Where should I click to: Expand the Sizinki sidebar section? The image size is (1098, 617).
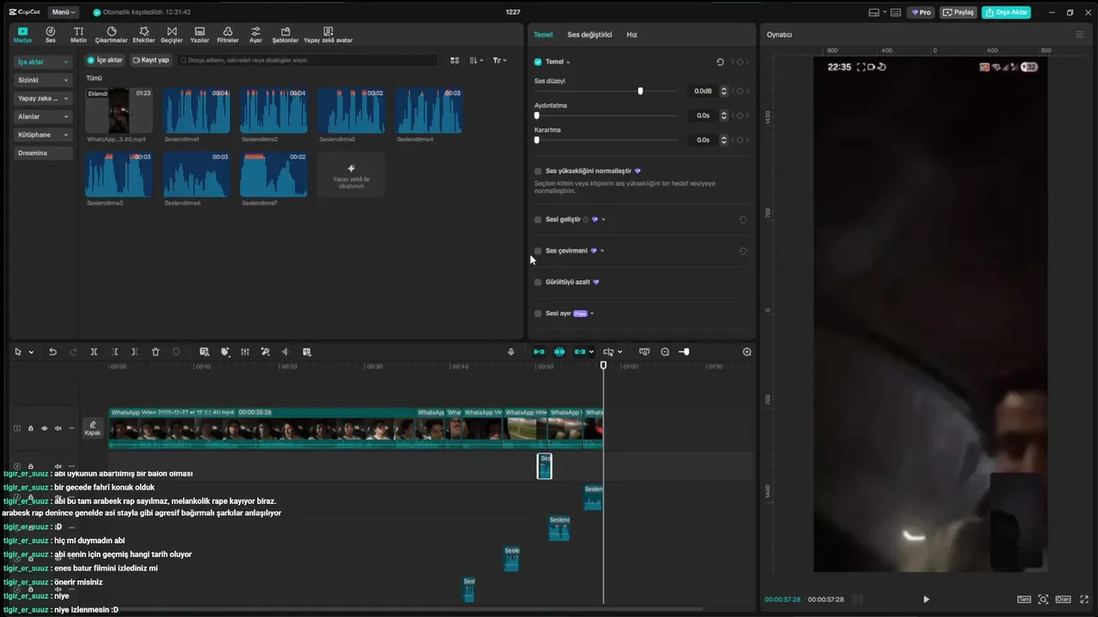43,80
